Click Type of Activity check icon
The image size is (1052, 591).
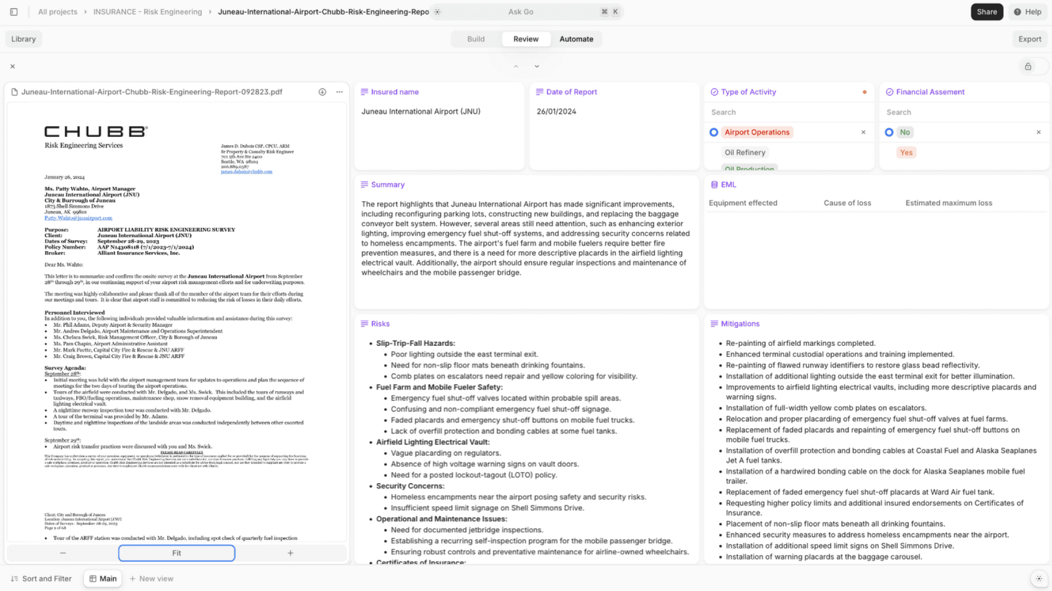714,92
